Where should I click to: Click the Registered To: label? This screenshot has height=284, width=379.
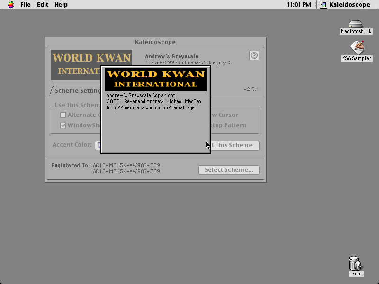(71, 165)
